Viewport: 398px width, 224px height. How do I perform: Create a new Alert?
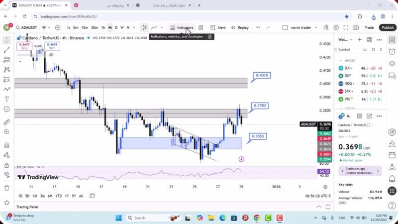pyautogui.click(x=218, y=28)
